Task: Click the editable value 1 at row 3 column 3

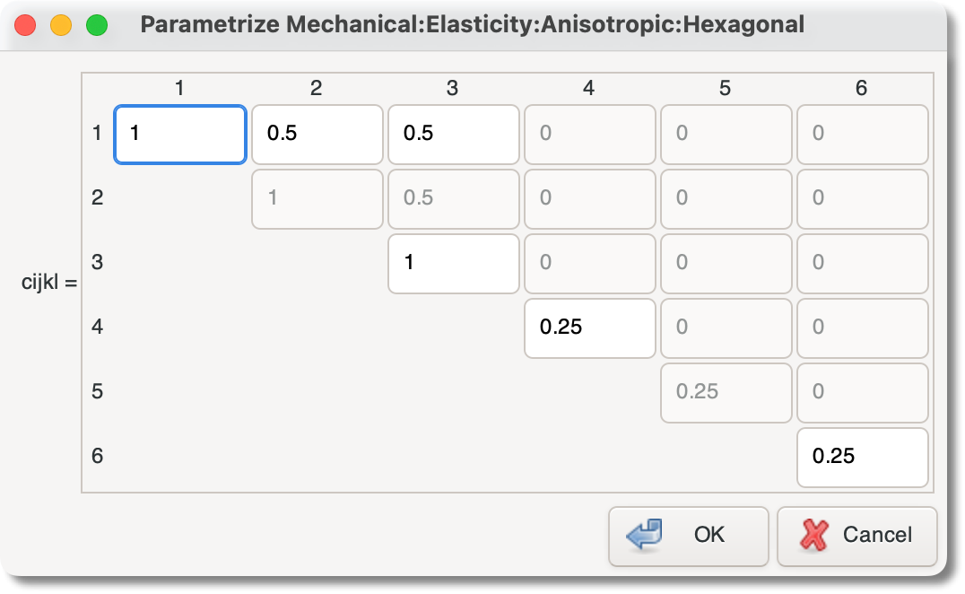Action: coord(452,263)
